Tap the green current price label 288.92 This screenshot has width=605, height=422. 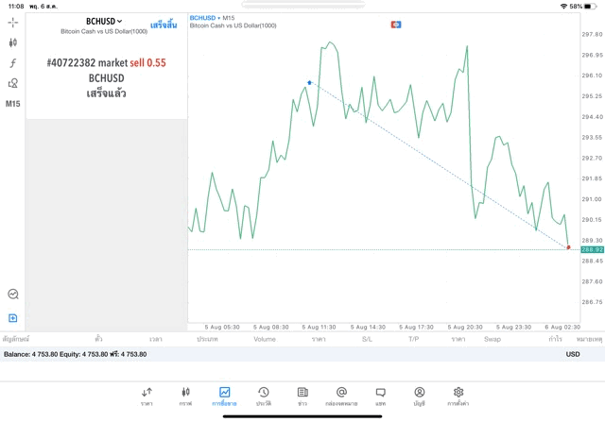[x=592, y=250]
